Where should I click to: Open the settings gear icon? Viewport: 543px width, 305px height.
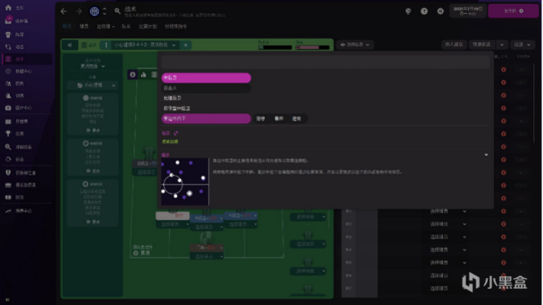440,11
